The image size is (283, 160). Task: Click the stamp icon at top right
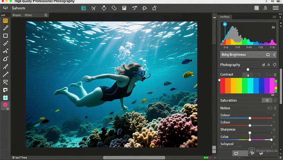pos(265,8)
